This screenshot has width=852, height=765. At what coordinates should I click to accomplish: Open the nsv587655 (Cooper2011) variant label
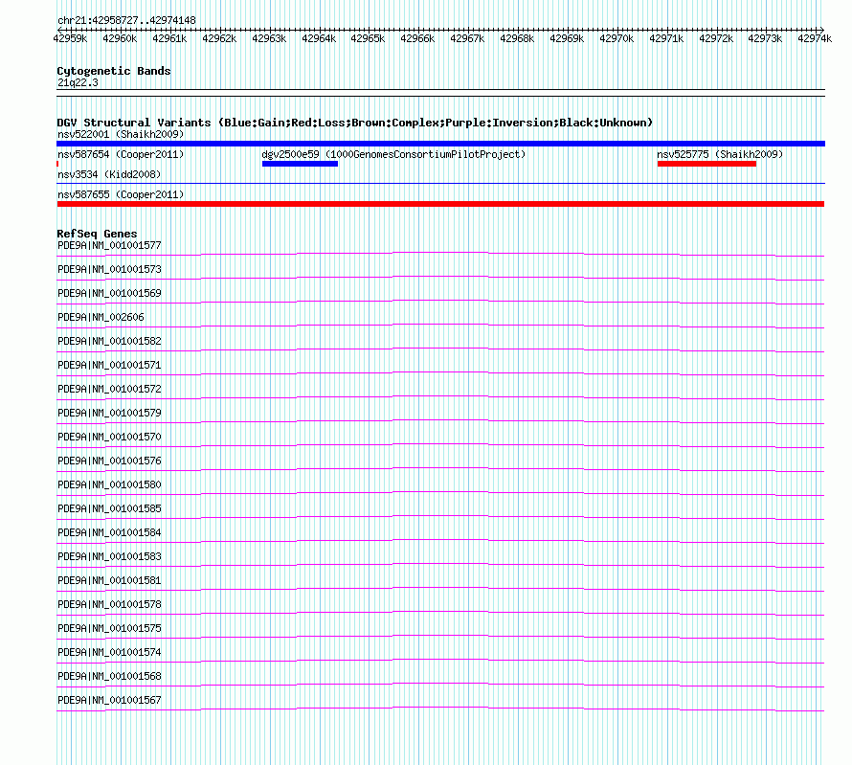[x=121, y=194]
